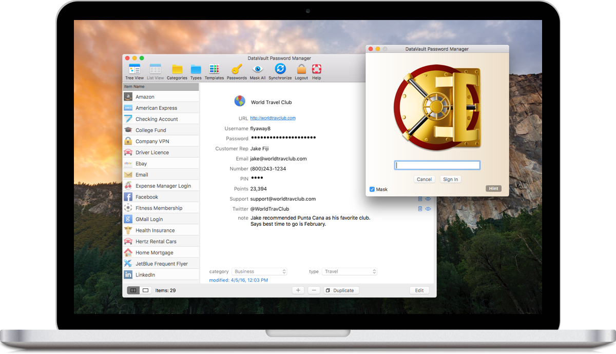The height and width of the screenshot is (354, 616).
Task: Focus the master password input field
Action: (437, 165)
